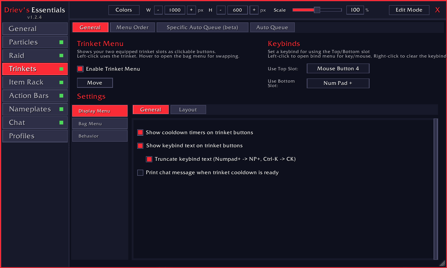The height and width of the screenshot is (268, 447).
Task: Toggle the green Action Bars module indicator
Action: click(61, 96)
